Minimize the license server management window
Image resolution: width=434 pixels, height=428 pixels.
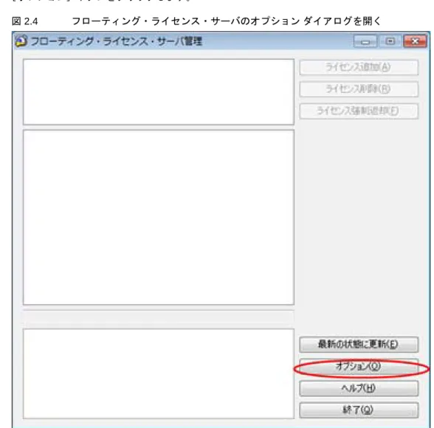point(365,41)
